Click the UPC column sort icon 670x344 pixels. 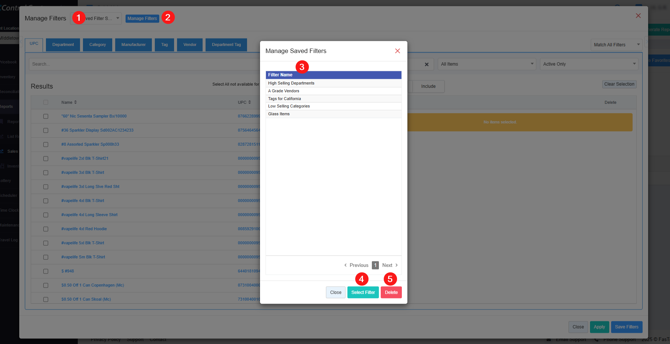250,102
